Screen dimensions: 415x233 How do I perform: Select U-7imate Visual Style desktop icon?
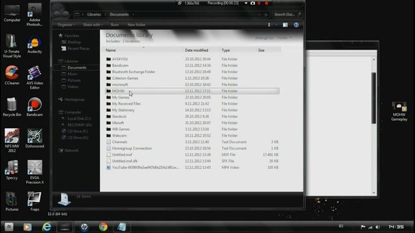(x=12, y=46)
